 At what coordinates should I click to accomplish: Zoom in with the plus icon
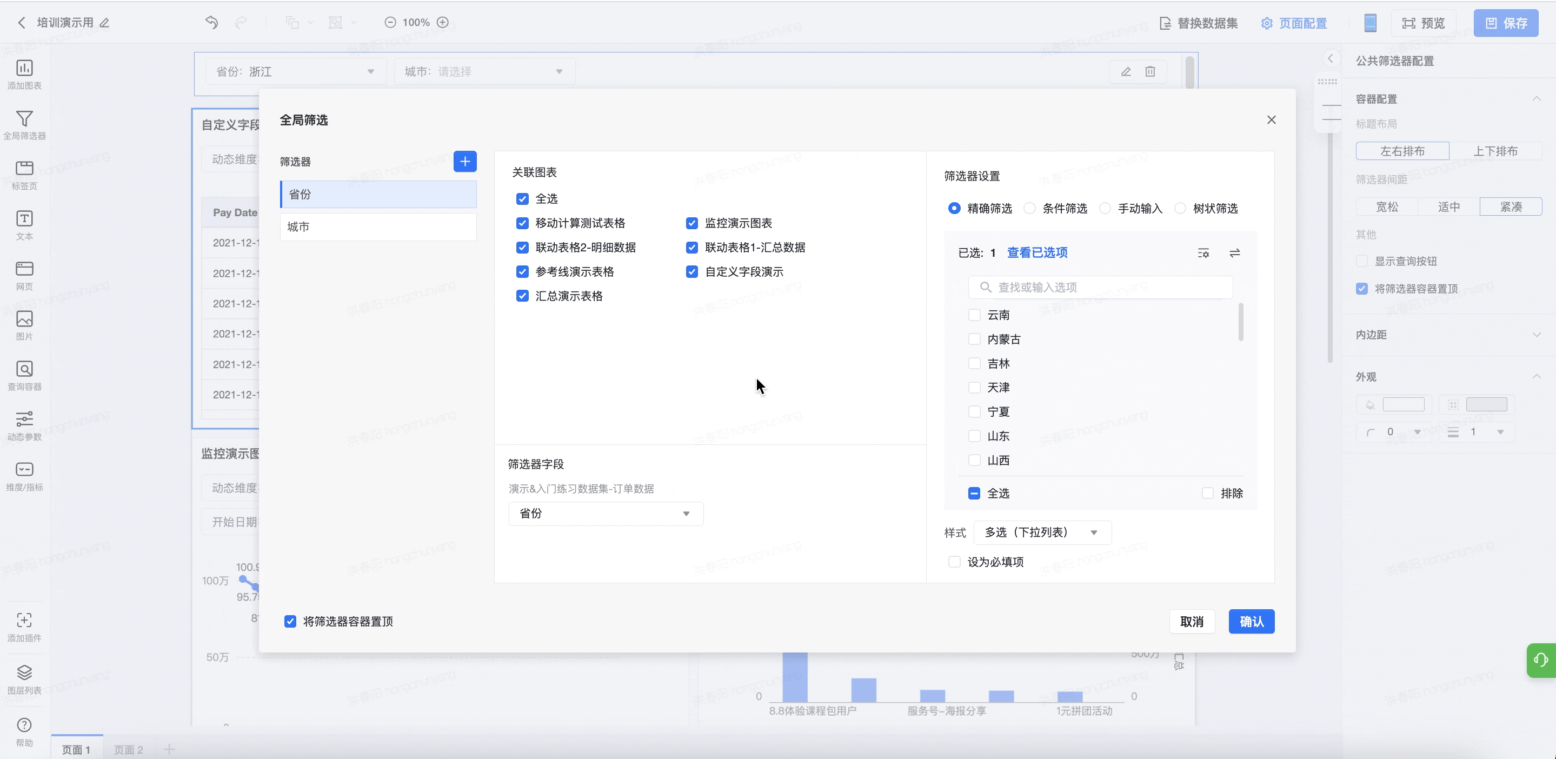click(443, 22)
